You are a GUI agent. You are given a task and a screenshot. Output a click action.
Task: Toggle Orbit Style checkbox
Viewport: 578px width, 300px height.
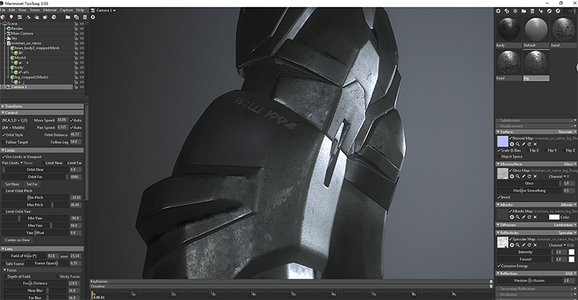click(x=4, y=135)
